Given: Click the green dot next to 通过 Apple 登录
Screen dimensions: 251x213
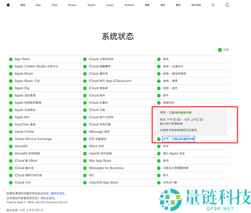Looking at the screenshot, I should 159,153.
